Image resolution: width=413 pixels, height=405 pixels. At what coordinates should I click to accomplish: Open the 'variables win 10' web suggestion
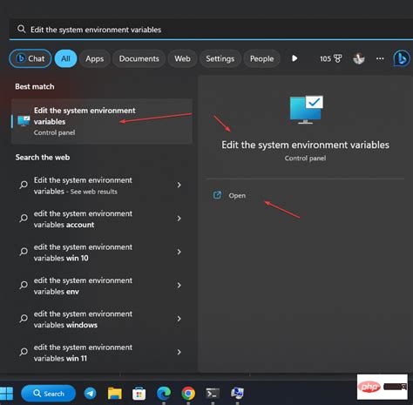(102, 253)
